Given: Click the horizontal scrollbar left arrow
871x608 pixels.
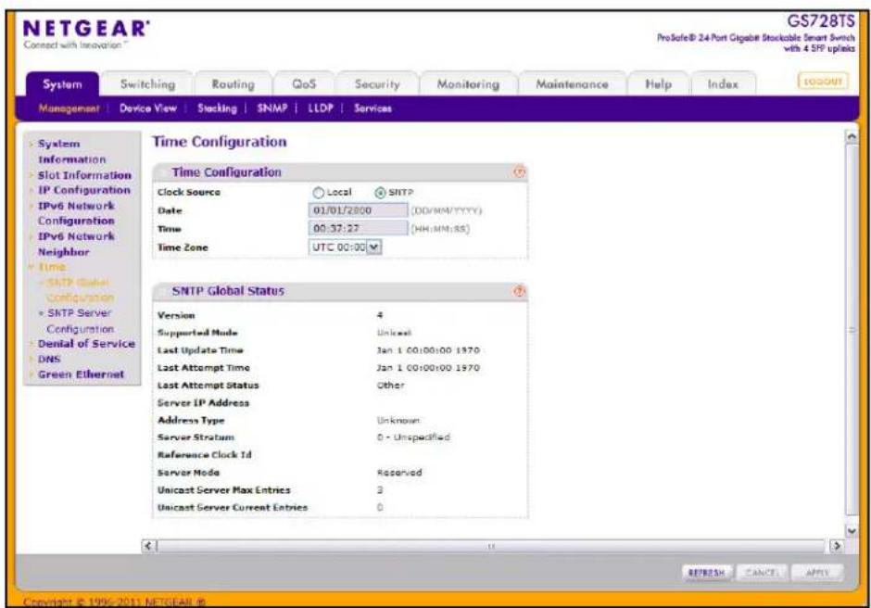Looking at the screenshot, I should click(148, 546).
